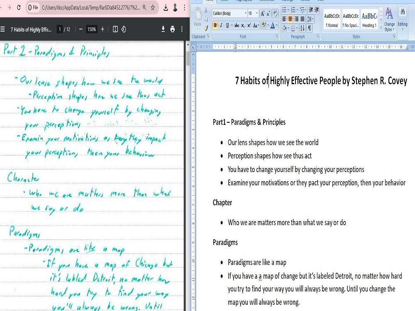Toggle Strikethrough formatting
Image resolution: width=415 pixels, height=311 pixels.
pyautogui.click(x=237, y=25)
